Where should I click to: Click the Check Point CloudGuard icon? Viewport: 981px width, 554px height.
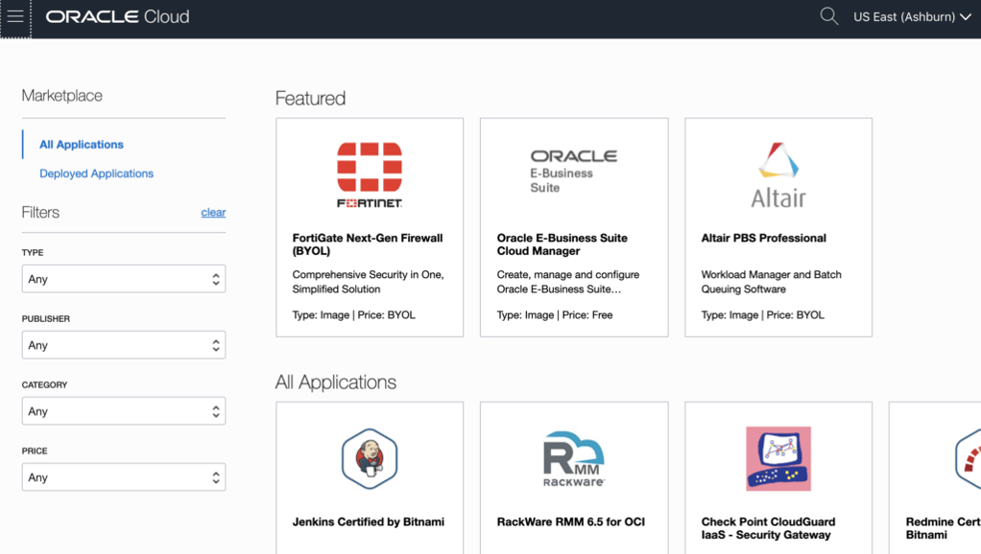point(778,458)
